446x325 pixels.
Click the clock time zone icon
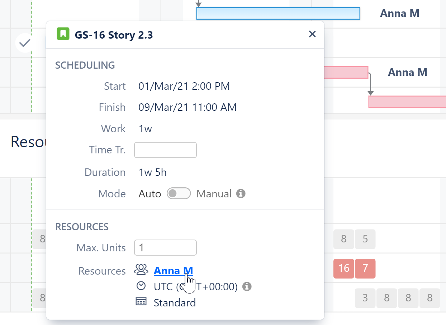click(141, 286)
